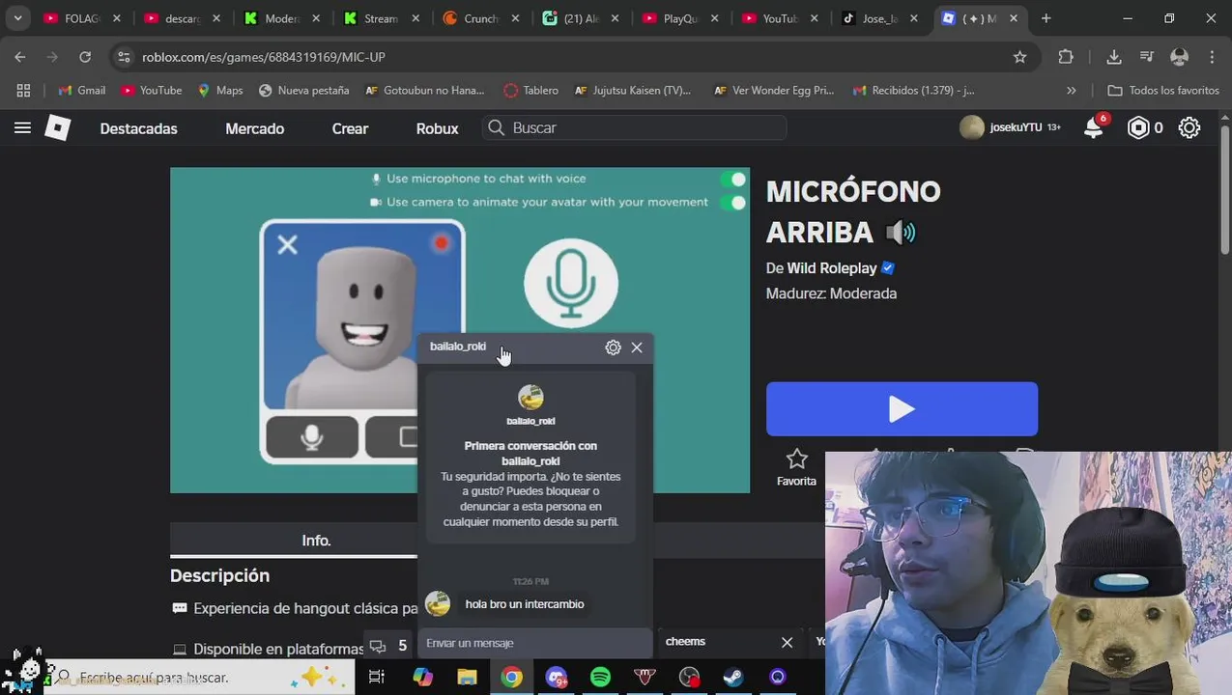Open the Maps bookmark

220,90
